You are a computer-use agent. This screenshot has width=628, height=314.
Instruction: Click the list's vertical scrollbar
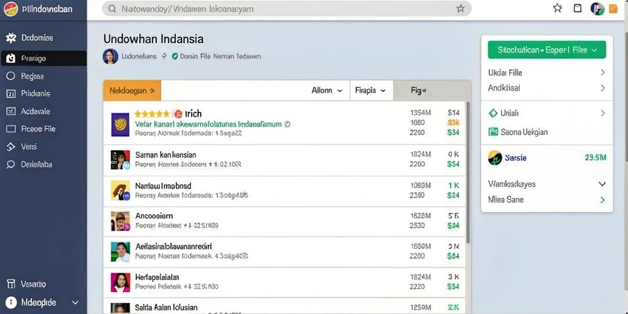[468, 172]
